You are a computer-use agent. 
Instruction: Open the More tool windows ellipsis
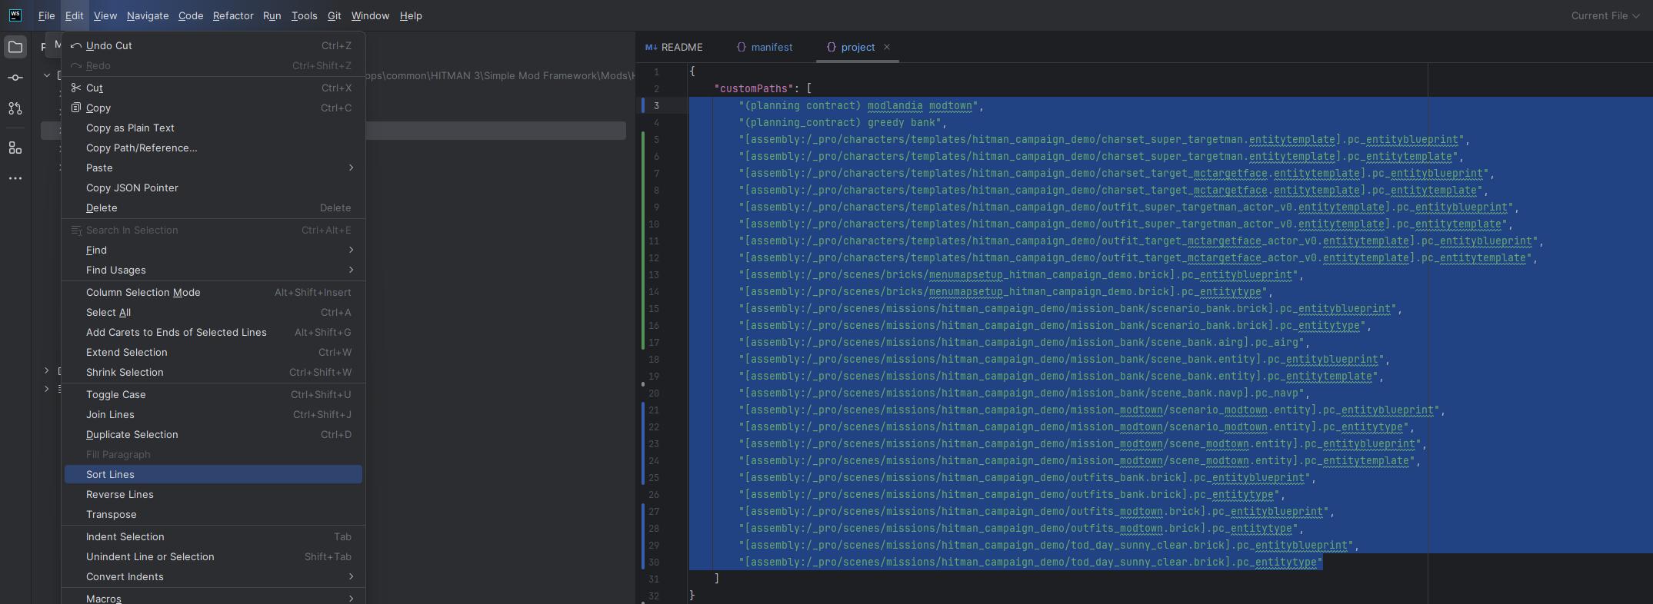pos(15,178)
